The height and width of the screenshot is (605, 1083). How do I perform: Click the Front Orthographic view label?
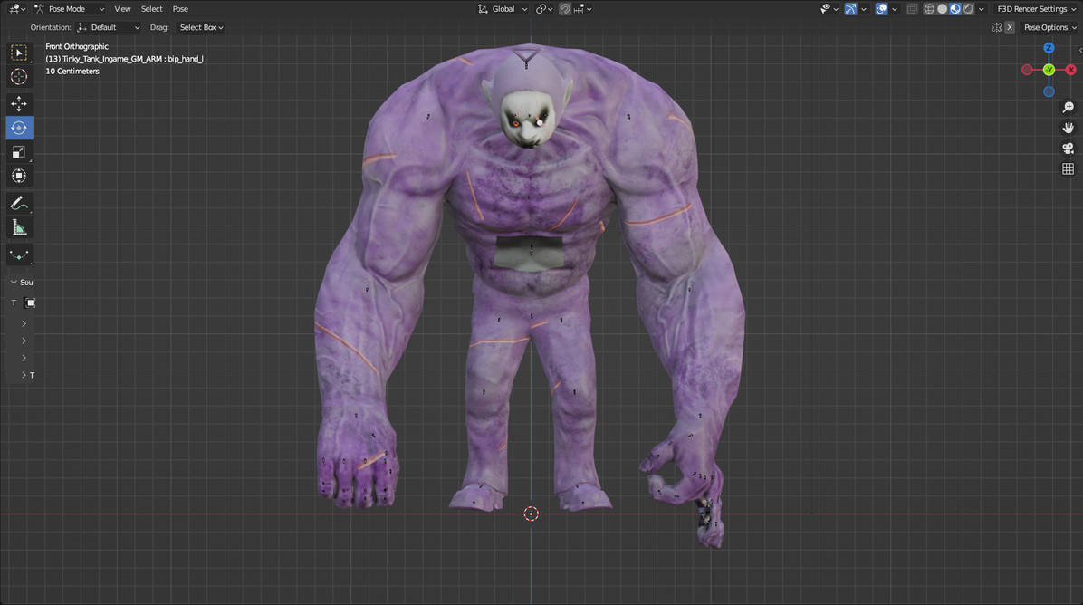pyautogui.click(x=77, y=46)
